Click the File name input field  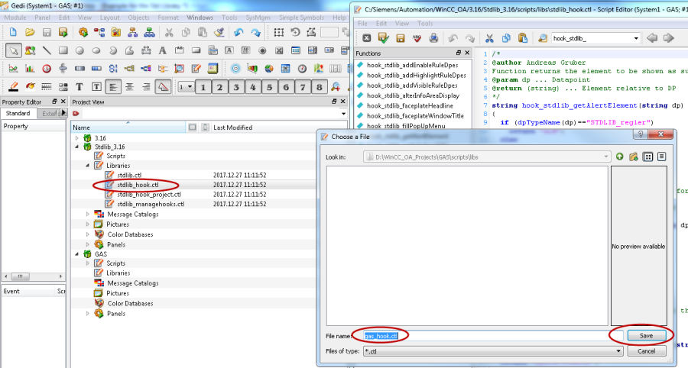click(489, 336)
